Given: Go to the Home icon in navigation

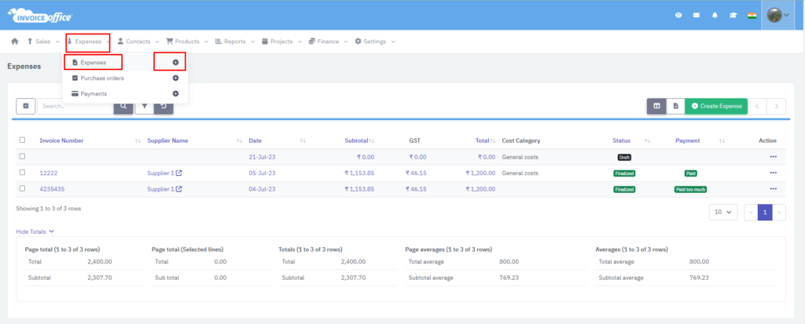Looking at the screenshot, I should (14, 42).
